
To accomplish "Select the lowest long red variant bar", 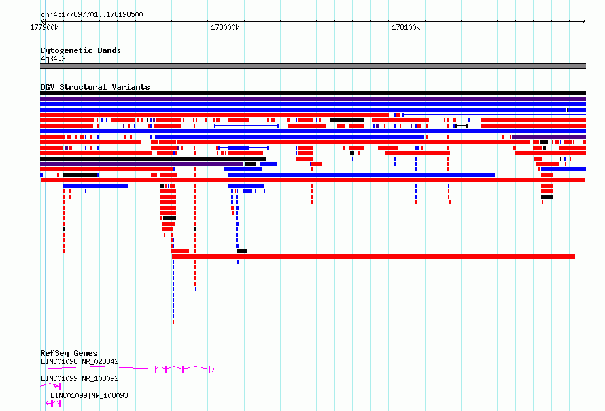I will 373,257.
